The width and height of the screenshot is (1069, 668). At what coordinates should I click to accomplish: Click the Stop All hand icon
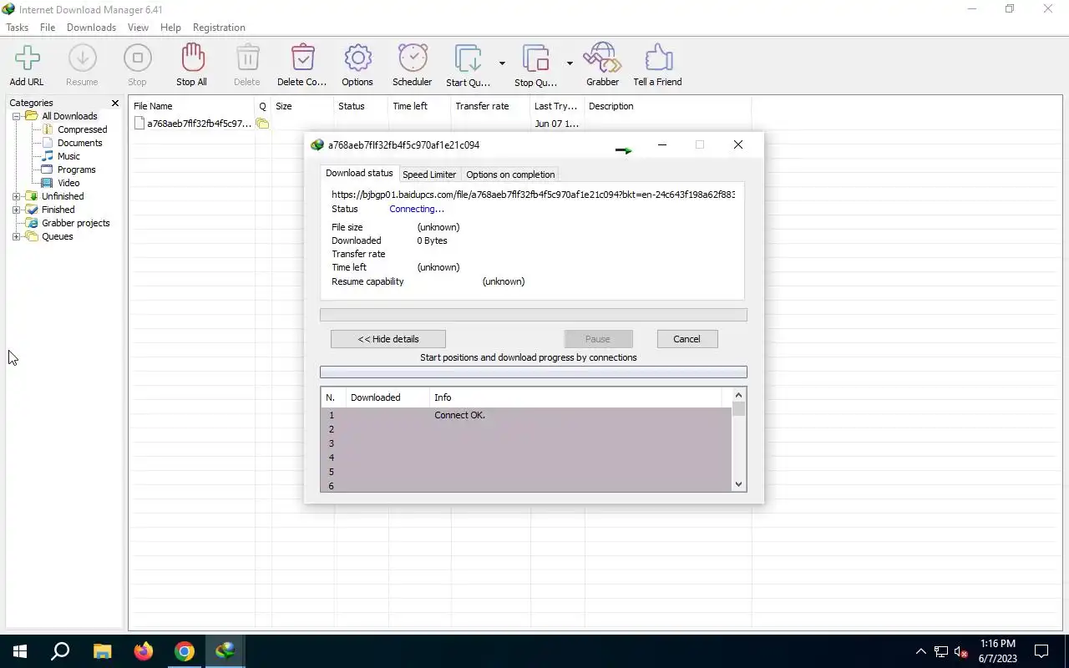pos(191,58)
